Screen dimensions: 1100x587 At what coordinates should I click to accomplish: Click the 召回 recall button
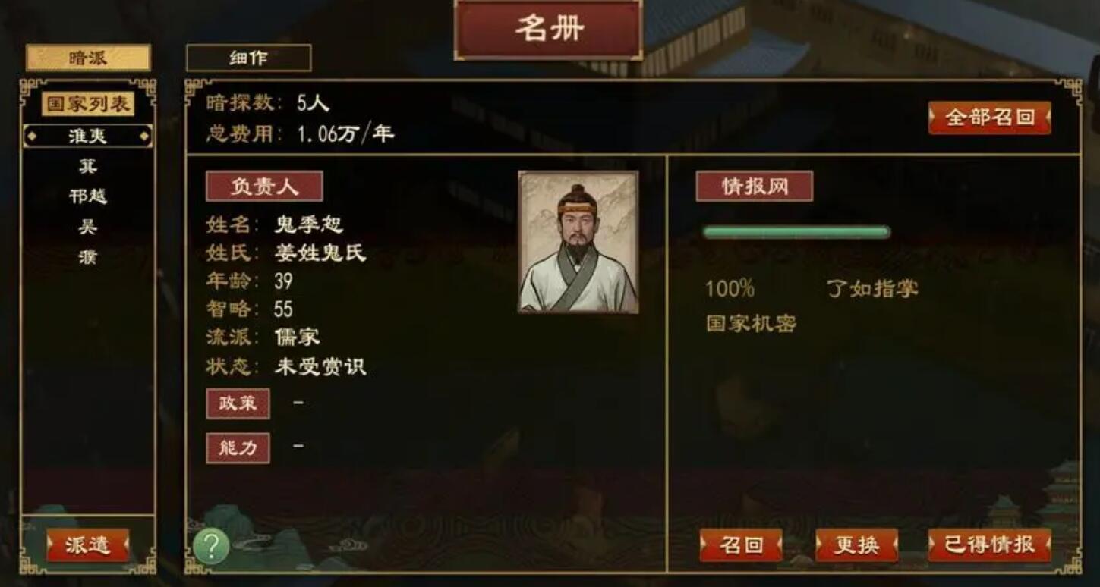pyautogui.click(x=741, y=545)
